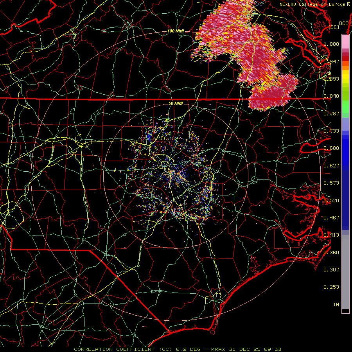The image size is (352, 352).
Task: Click the "KRAX" radar site identifier in caption
Action: click(x=219, y=349)
